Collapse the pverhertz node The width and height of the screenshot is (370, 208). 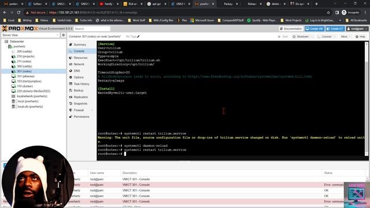6,46
